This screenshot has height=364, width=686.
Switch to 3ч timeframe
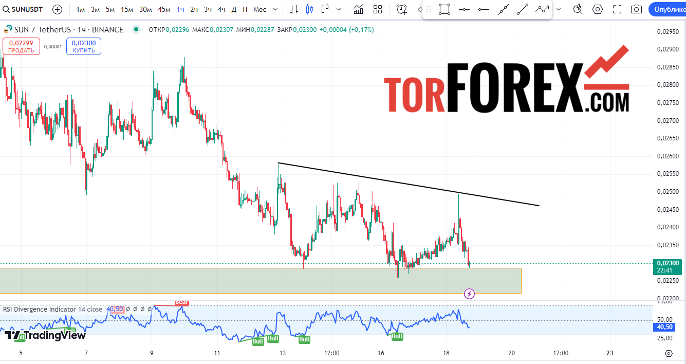click(208, 9)
